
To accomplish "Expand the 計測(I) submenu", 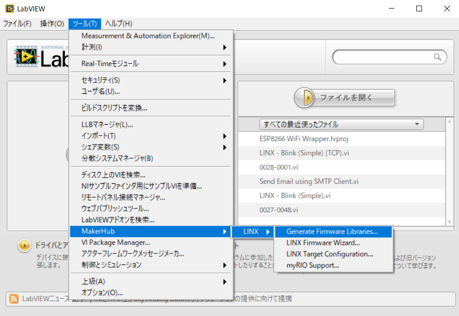I will pyautogui.click(x=151, y=47).
